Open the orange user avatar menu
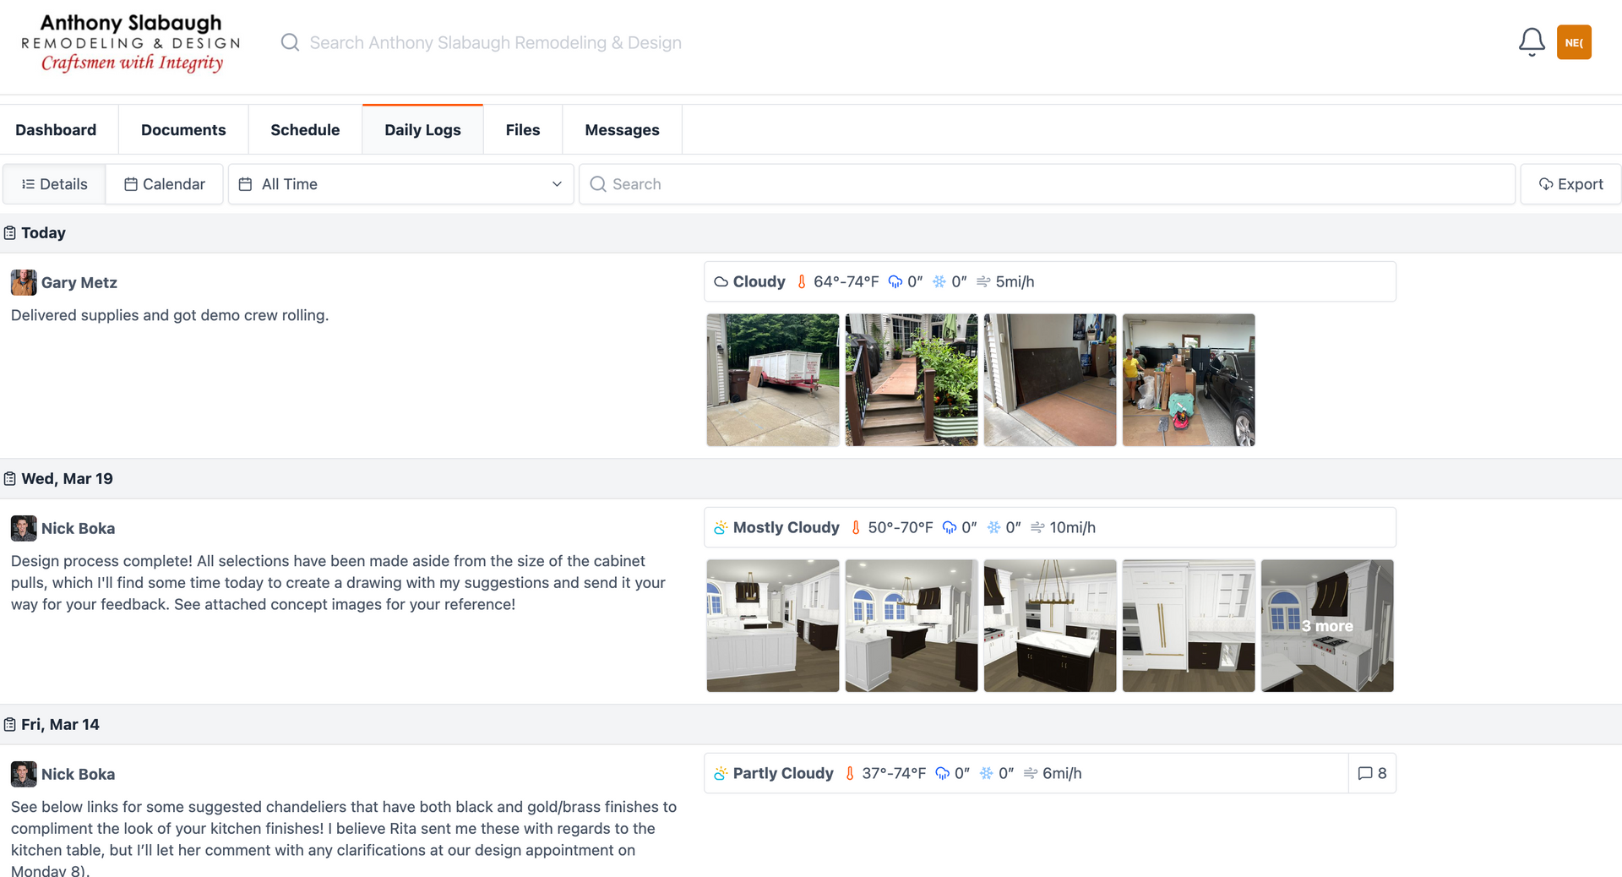 tap(1574, 42)
